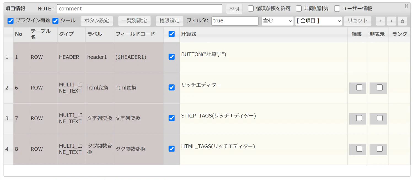Check the ユーザー情報 checkbox
Screen dimensions: 413x180
[337, 9]
